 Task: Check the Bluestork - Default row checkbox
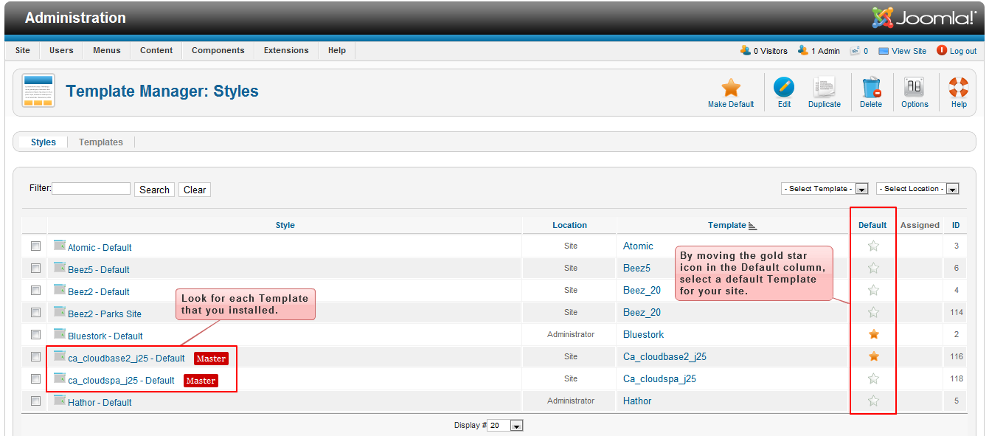click(x=35, y=335)
